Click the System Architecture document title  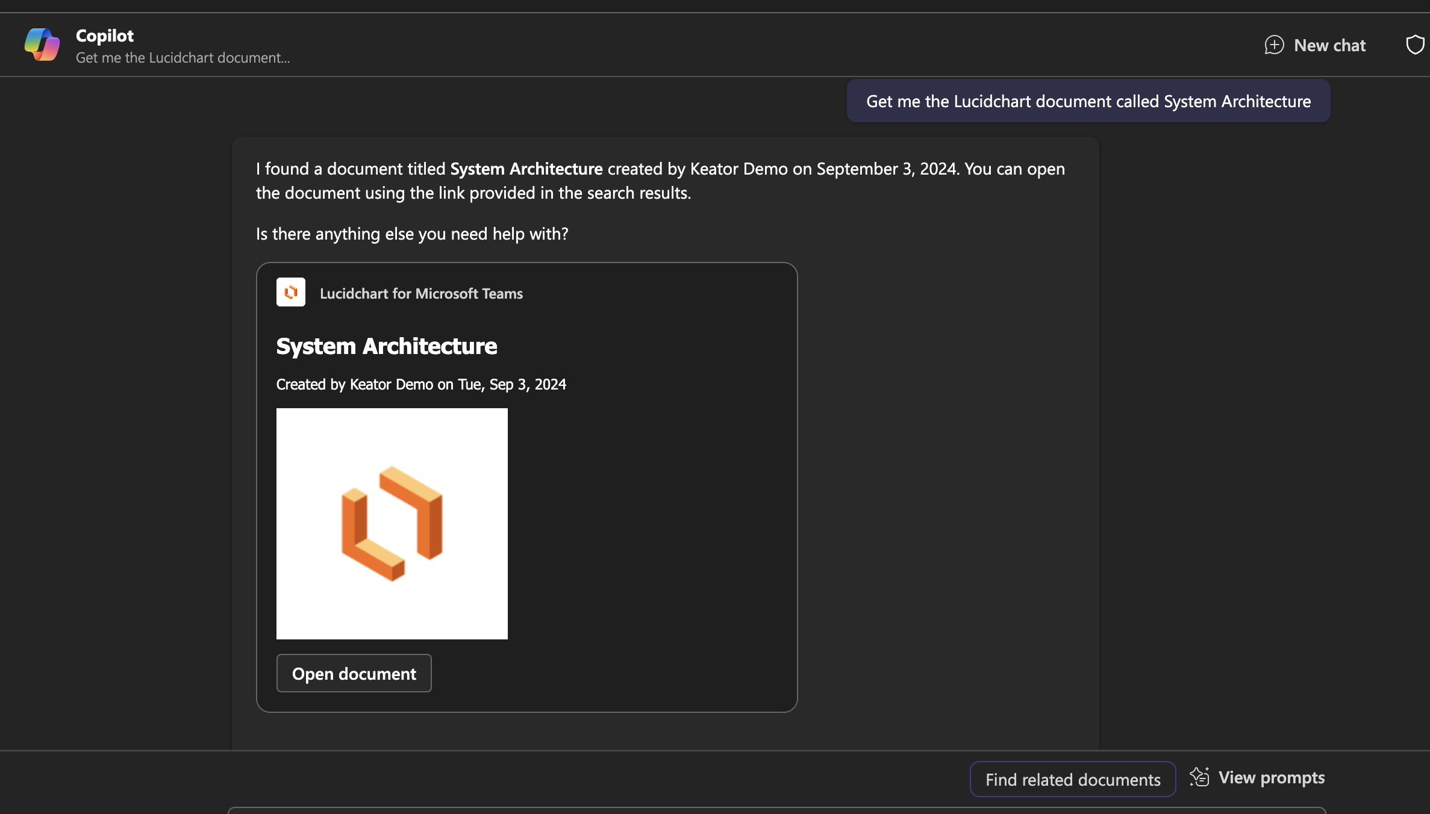point(386,346)
